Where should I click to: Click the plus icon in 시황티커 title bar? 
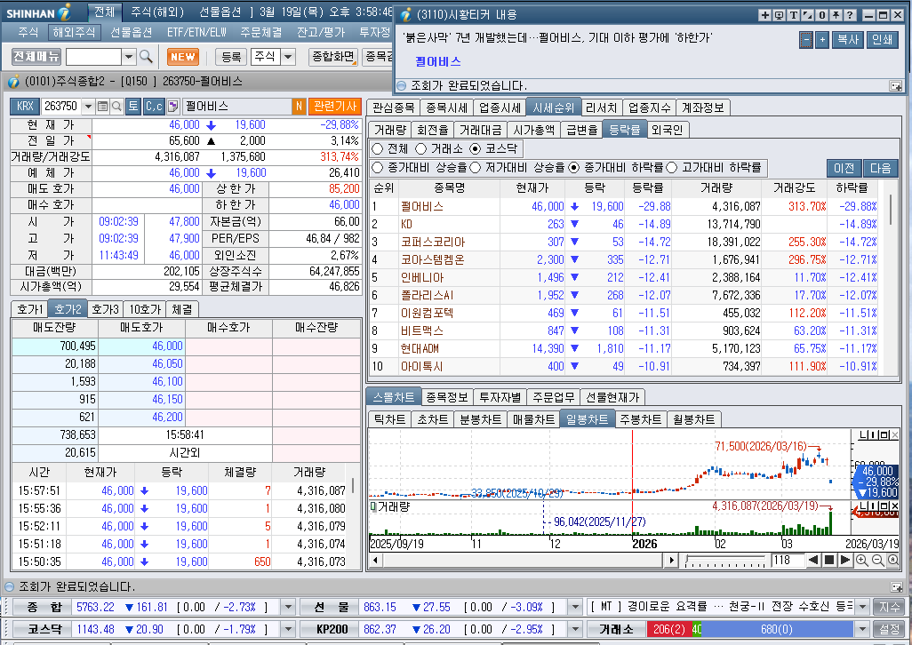pyautogui.click(x=764, y=15)
